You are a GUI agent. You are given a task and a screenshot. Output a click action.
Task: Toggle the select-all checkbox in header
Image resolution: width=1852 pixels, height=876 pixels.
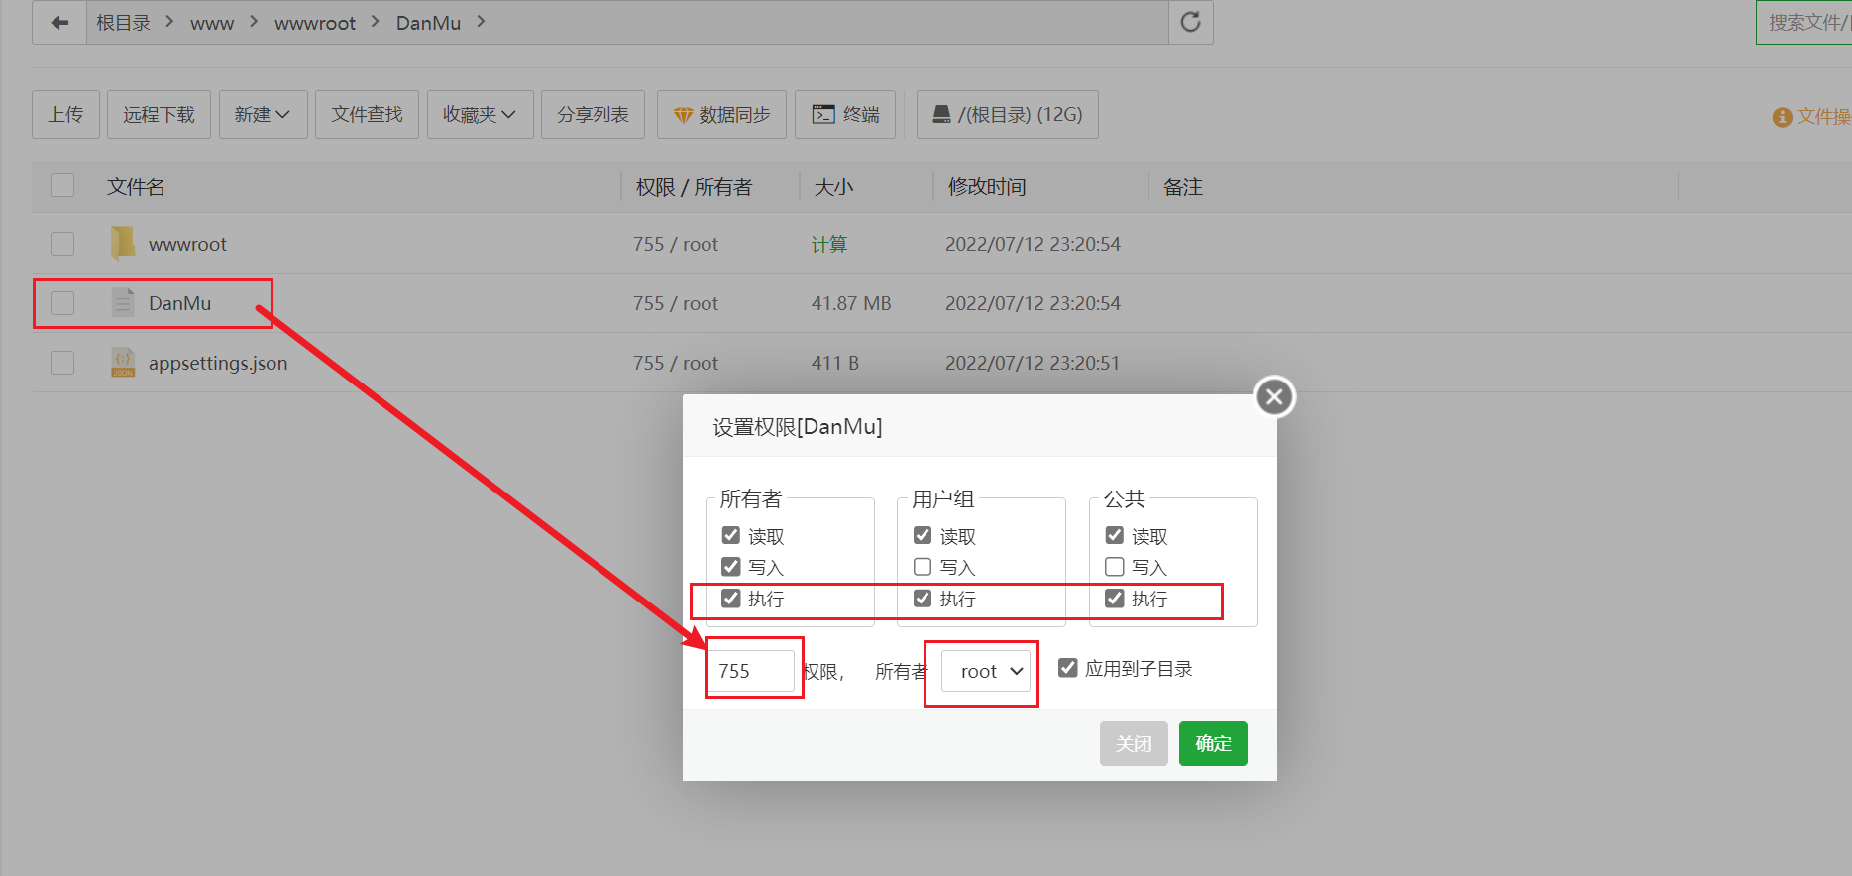(62, 185)
